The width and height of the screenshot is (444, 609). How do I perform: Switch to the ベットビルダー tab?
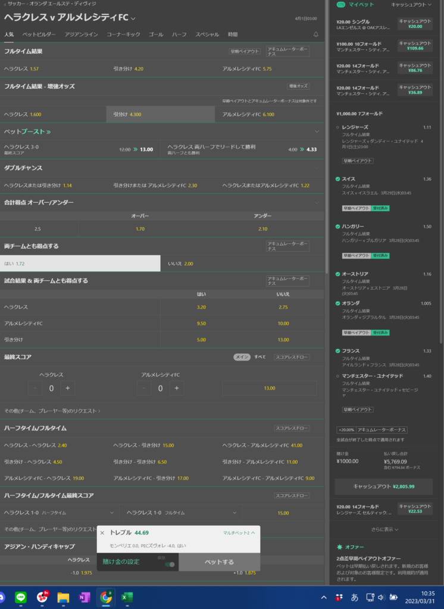[39, 34]
